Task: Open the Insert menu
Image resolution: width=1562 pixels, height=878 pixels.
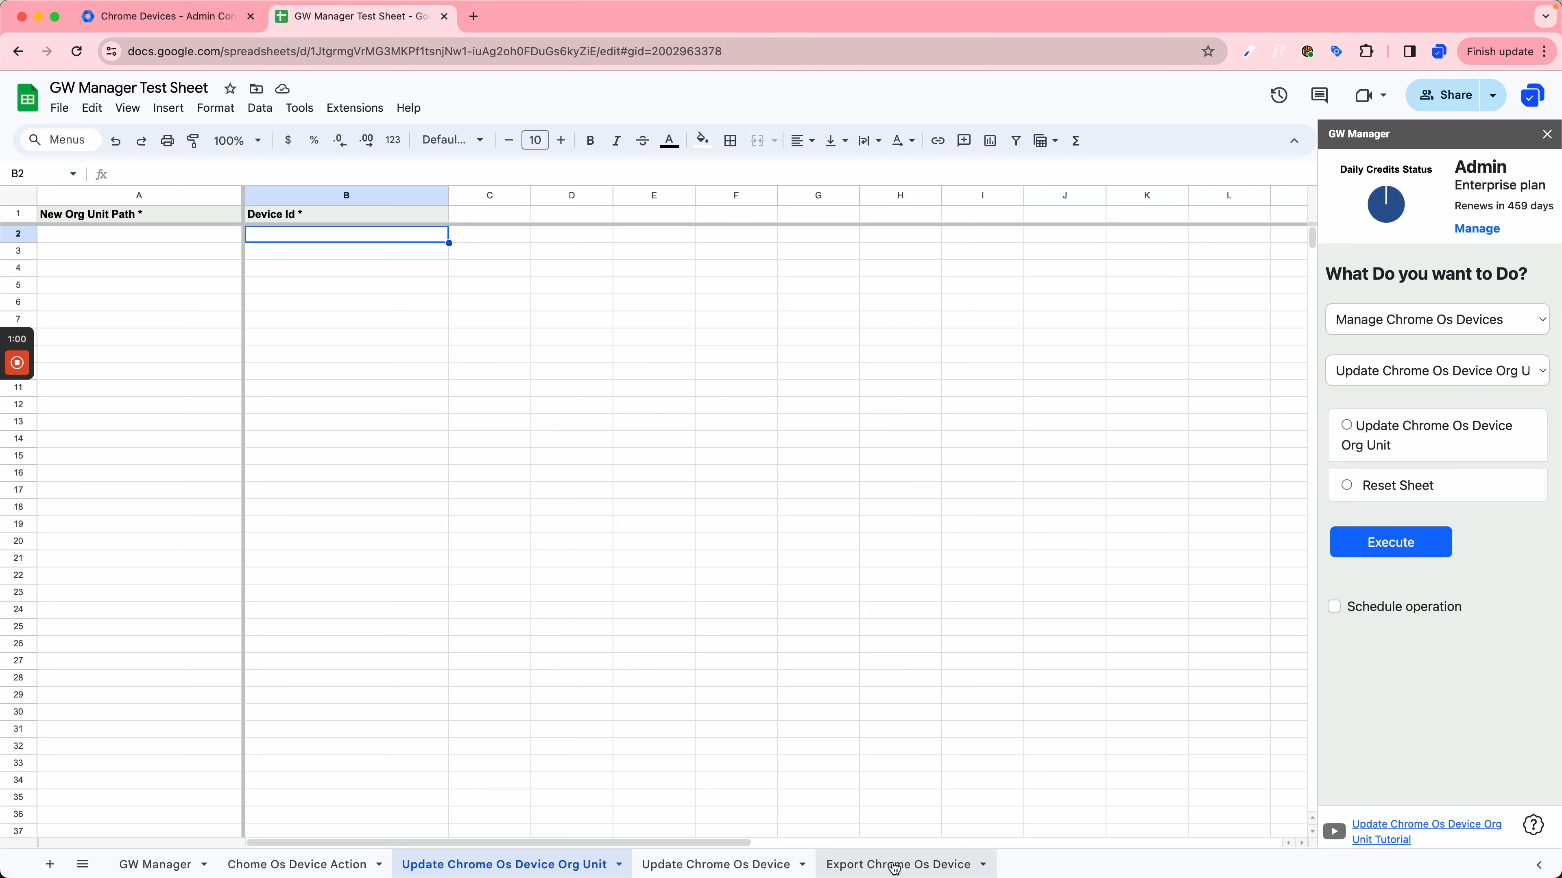Action: (168, 108)
